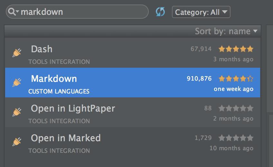
Task: Expand the Sort by: name menu
Action: tap(226, 31)
